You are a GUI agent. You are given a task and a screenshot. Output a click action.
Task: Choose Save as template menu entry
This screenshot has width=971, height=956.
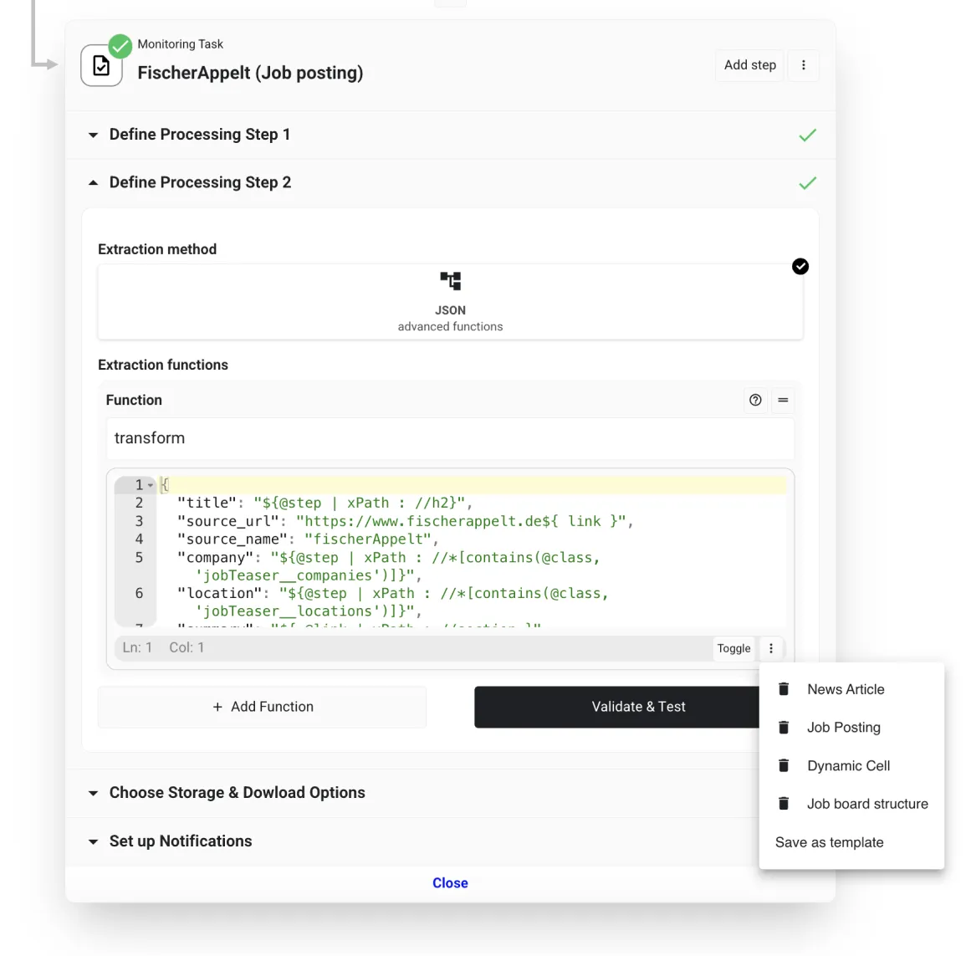[829, 842]
